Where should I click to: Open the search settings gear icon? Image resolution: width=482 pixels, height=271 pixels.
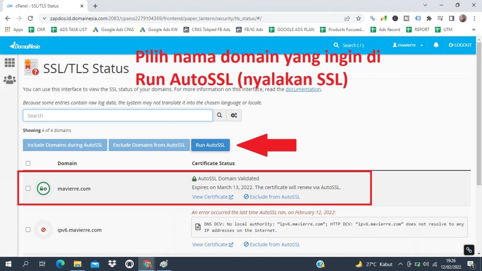point(234,115)
